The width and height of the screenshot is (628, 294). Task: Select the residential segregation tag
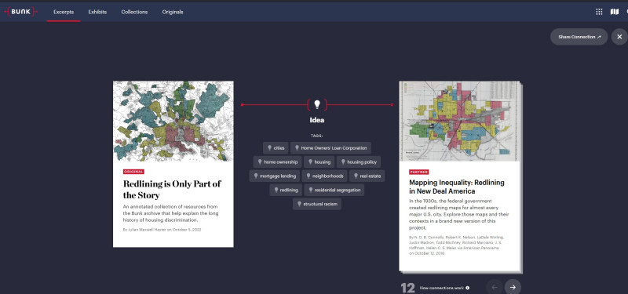pos(334,190)
